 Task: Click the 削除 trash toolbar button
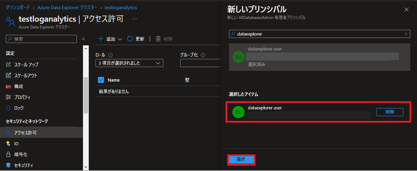coord(164,39)
